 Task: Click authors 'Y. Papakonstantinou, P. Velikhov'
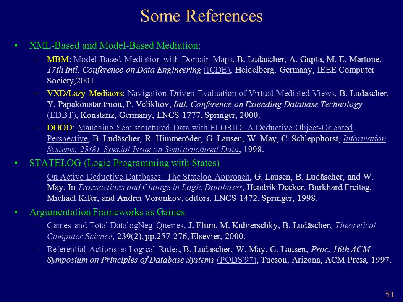(x=108, y=104)
